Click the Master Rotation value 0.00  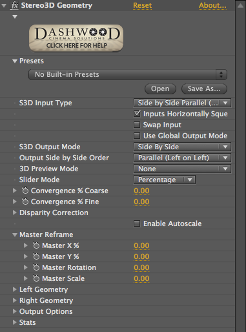(x=141, y=267)
